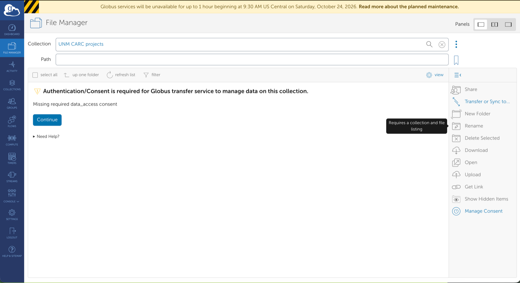Open the filter option

click(152, 75)
